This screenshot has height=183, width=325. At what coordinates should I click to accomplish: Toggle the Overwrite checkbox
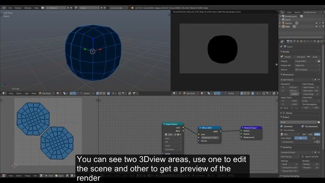pyautogui.click(x=282, y=127)
